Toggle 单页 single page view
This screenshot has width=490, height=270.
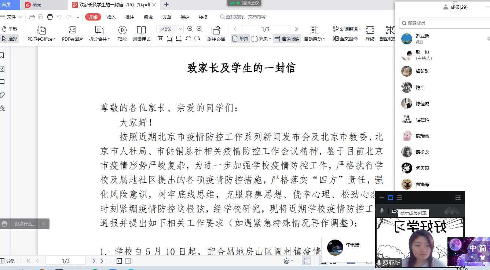coord(240,39)
